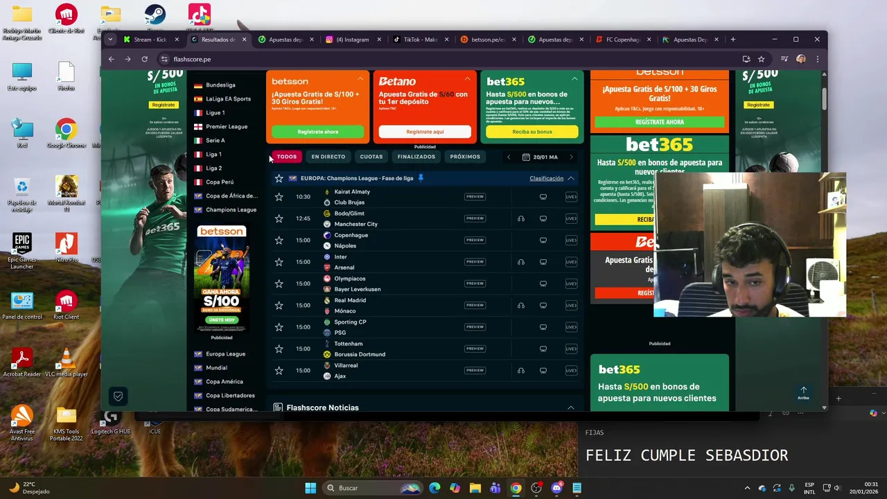Click the TV icon for Copenhague vs Nápoles
The image size is (887, 499).
[543, 240]
